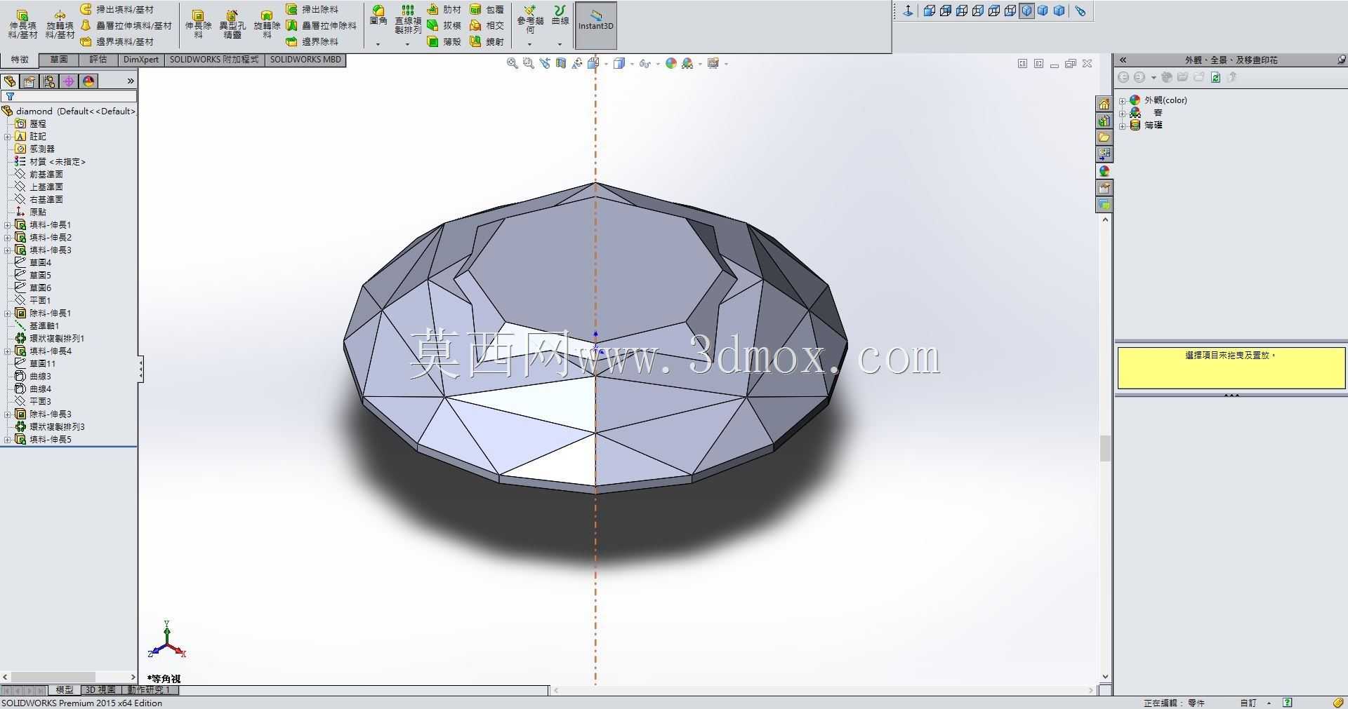
Task: Toggle the highlighted shaded cube view button
Action: point(1027,11)
